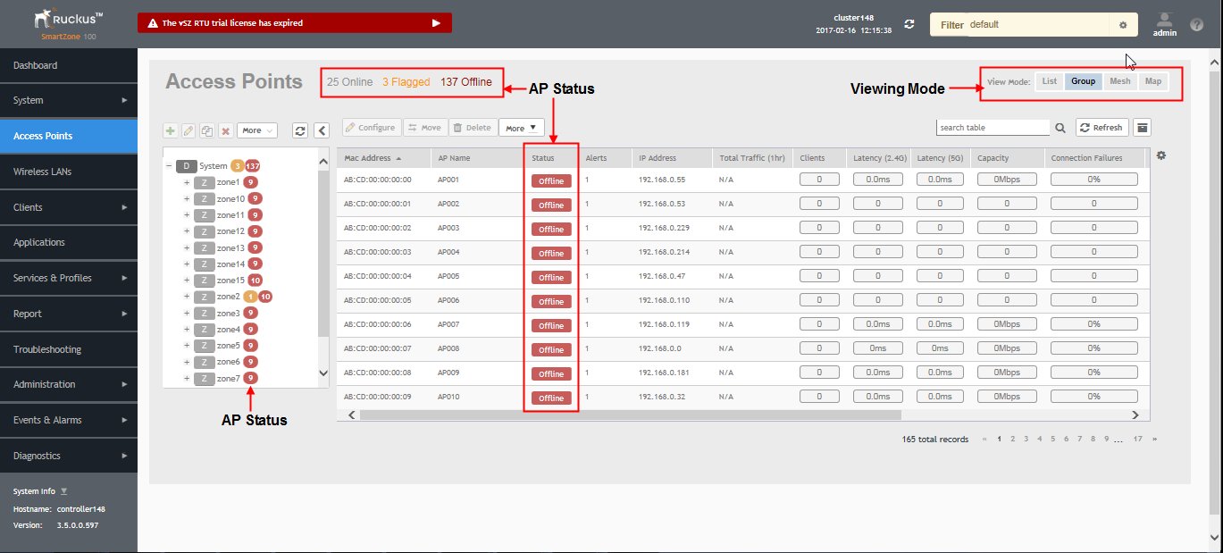Click the search table input field

tap(992, 128)
